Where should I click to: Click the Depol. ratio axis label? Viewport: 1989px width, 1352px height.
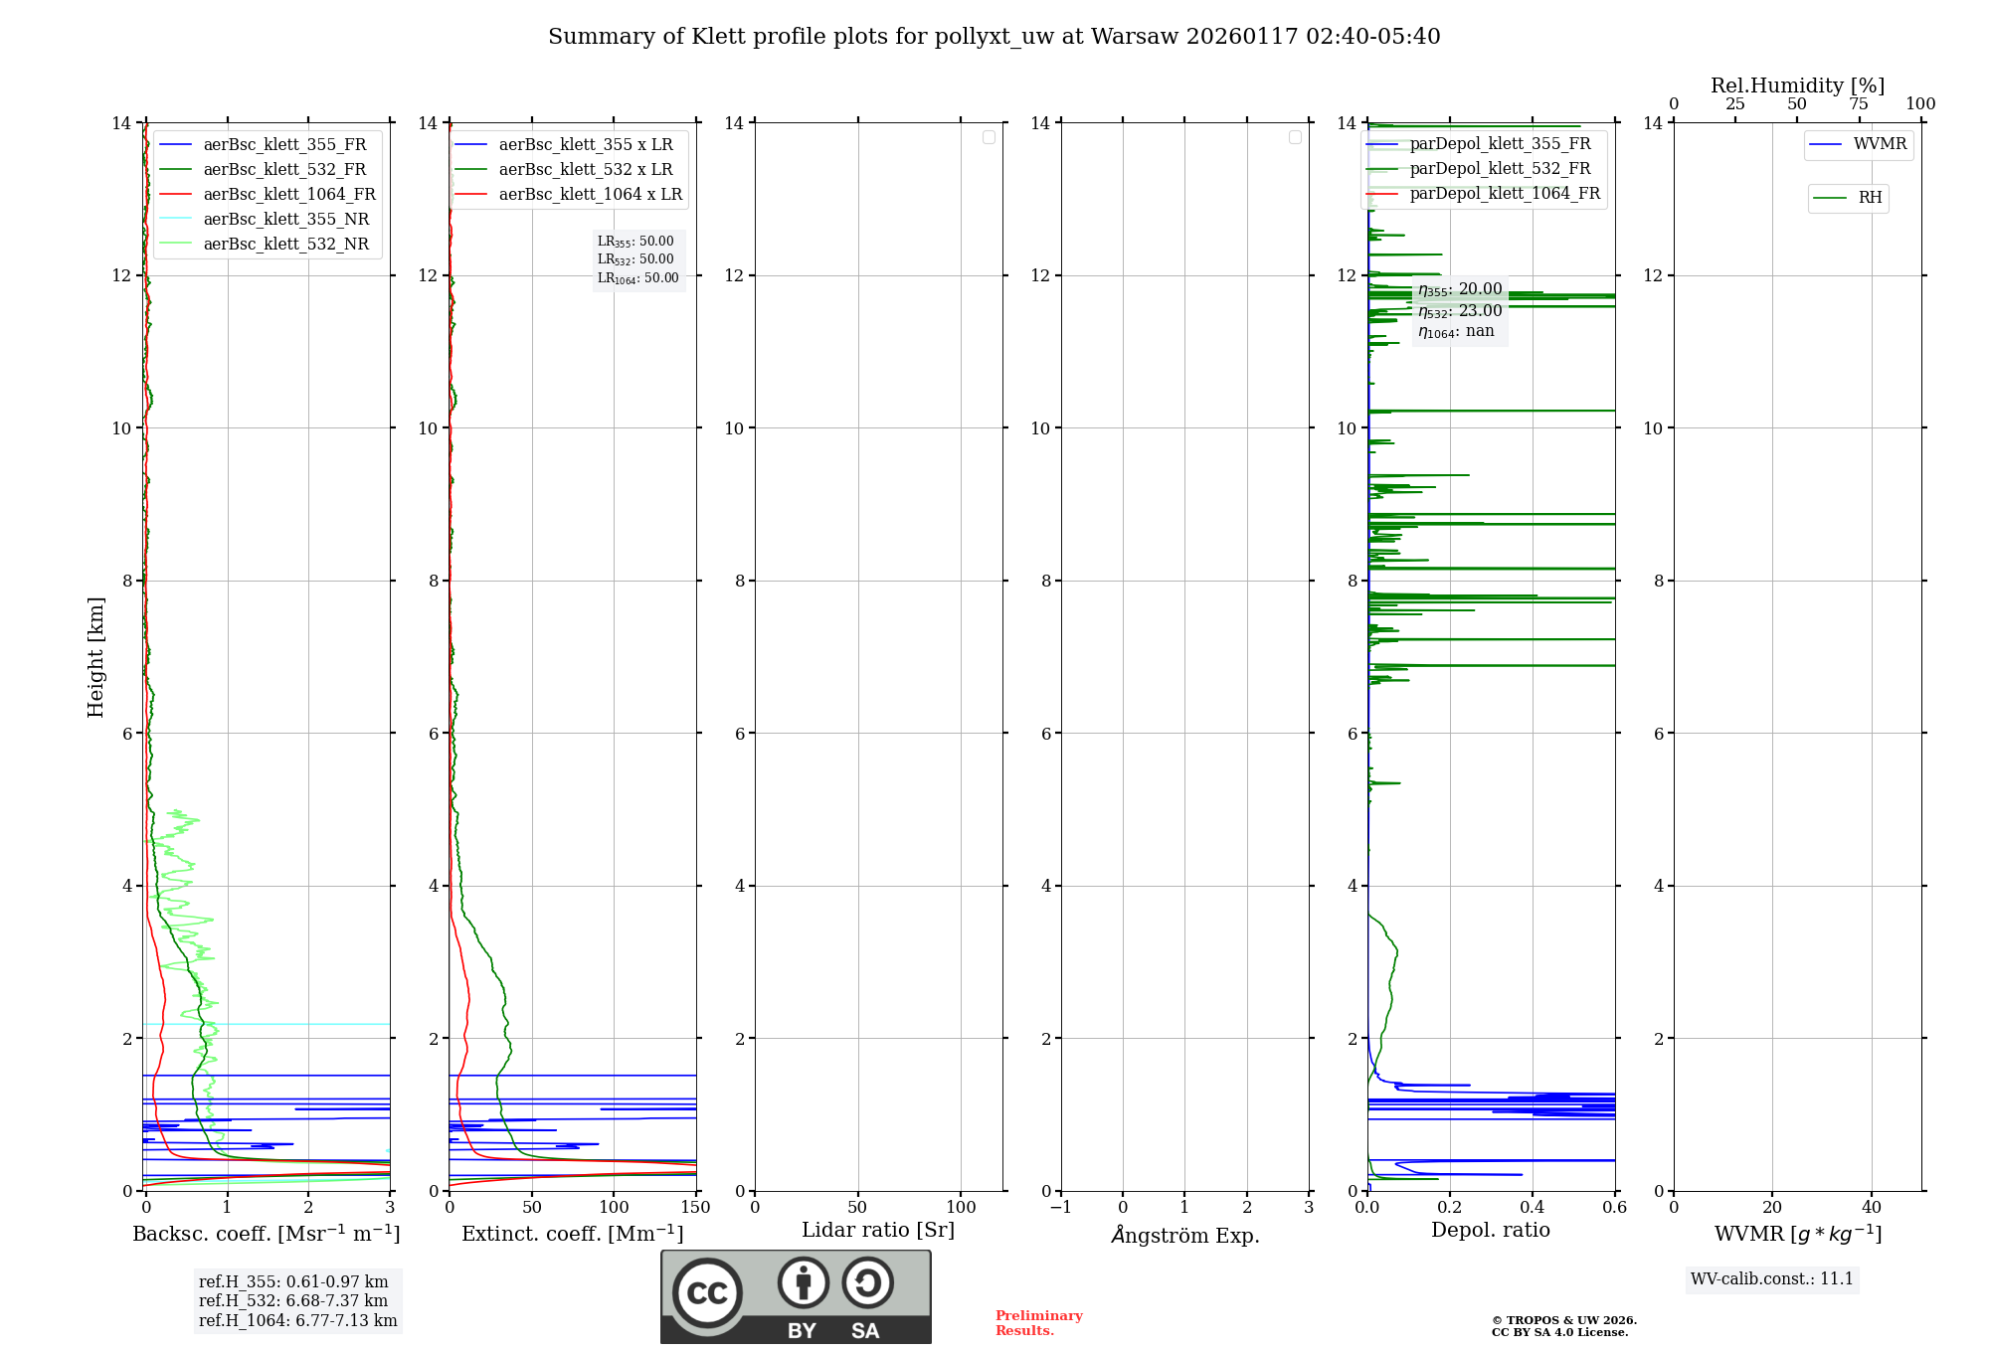(1490, 1230)
